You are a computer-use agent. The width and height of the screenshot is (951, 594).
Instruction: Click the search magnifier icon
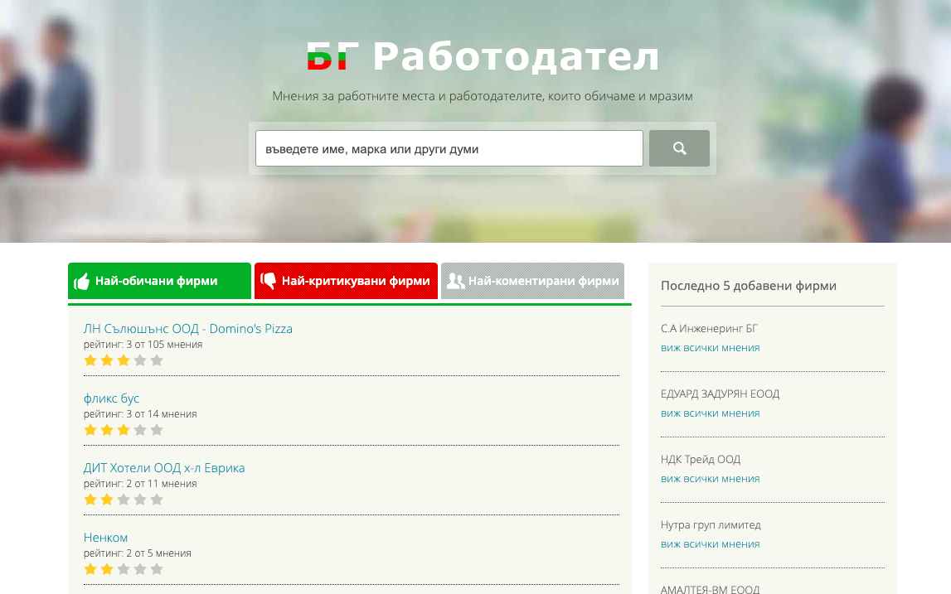click(x=679, y=147)
